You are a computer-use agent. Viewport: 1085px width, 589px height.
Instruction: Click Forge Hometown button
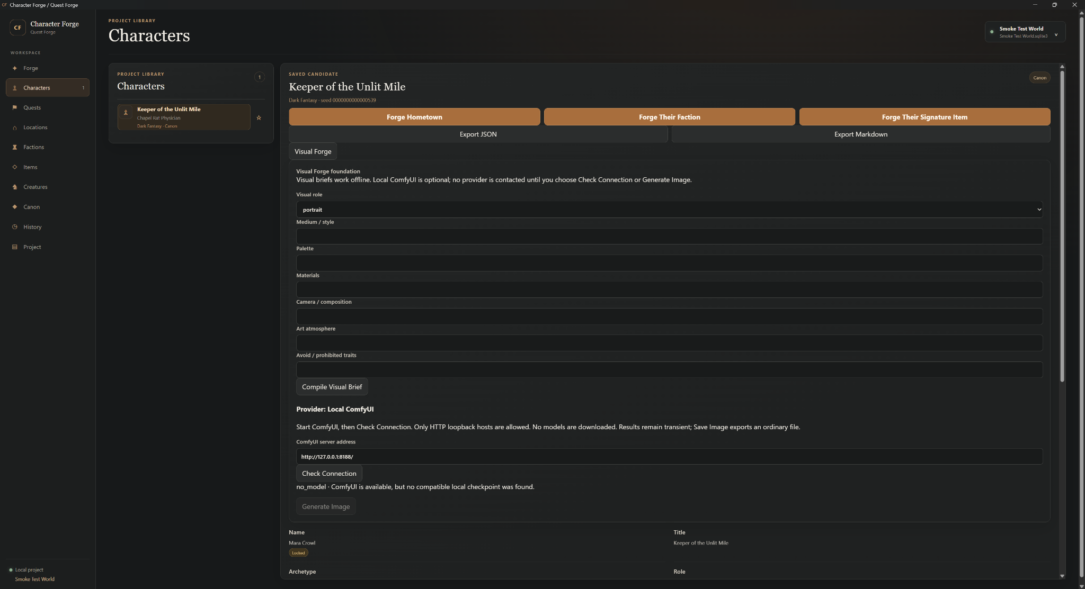tap(414, 117)
